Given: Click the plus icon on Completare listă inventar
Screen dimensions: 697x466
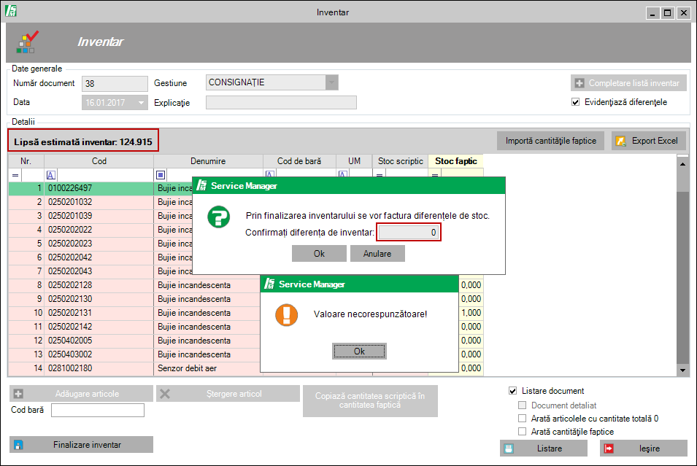Looking at the screenshot, I should 579,83.
